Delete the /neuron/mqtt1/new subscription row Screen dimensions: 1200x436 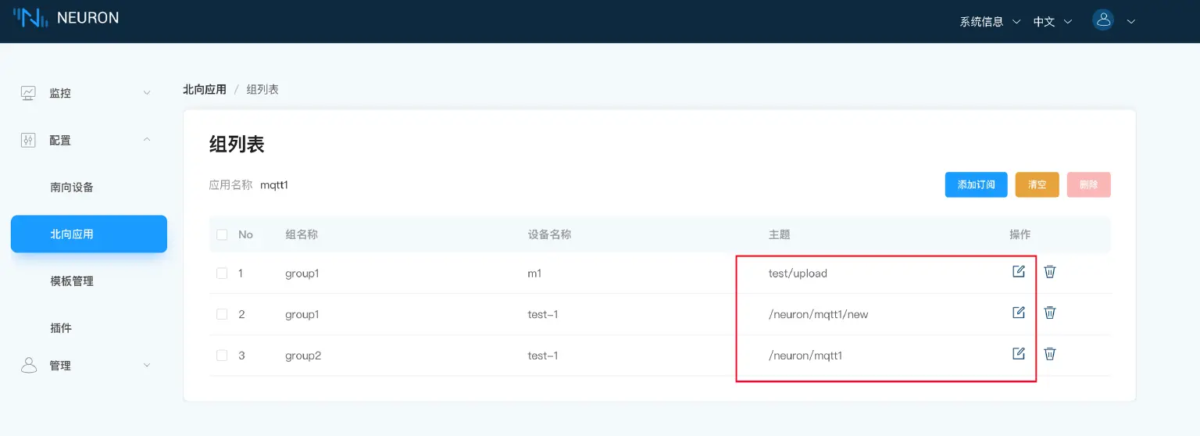tap(1050, 313)
